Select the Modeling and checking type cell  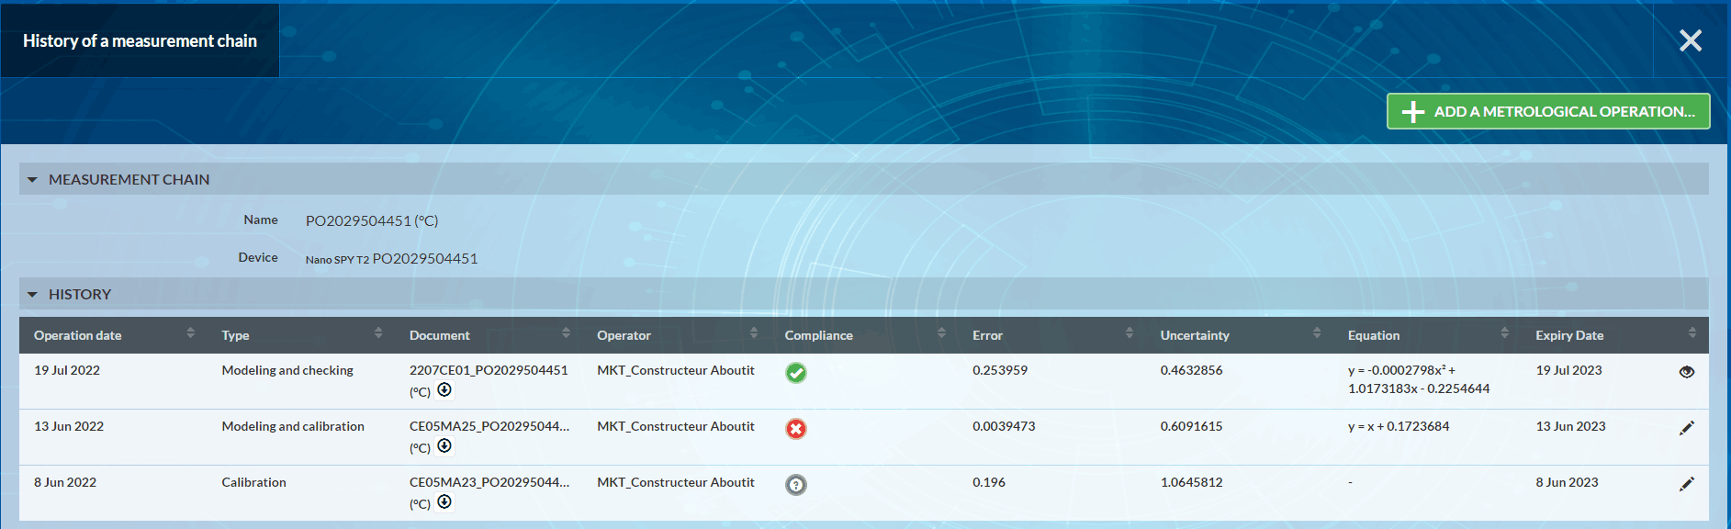coord(287,370)
